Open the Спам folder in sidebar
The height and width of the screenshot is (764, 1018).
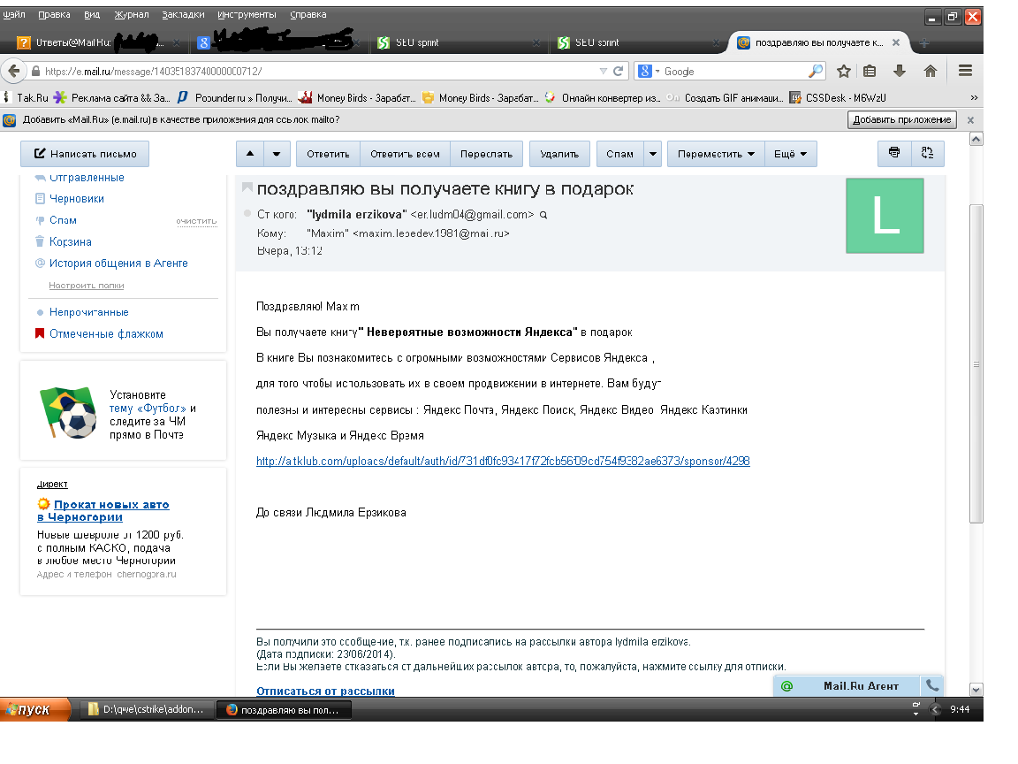coord(63,220)
